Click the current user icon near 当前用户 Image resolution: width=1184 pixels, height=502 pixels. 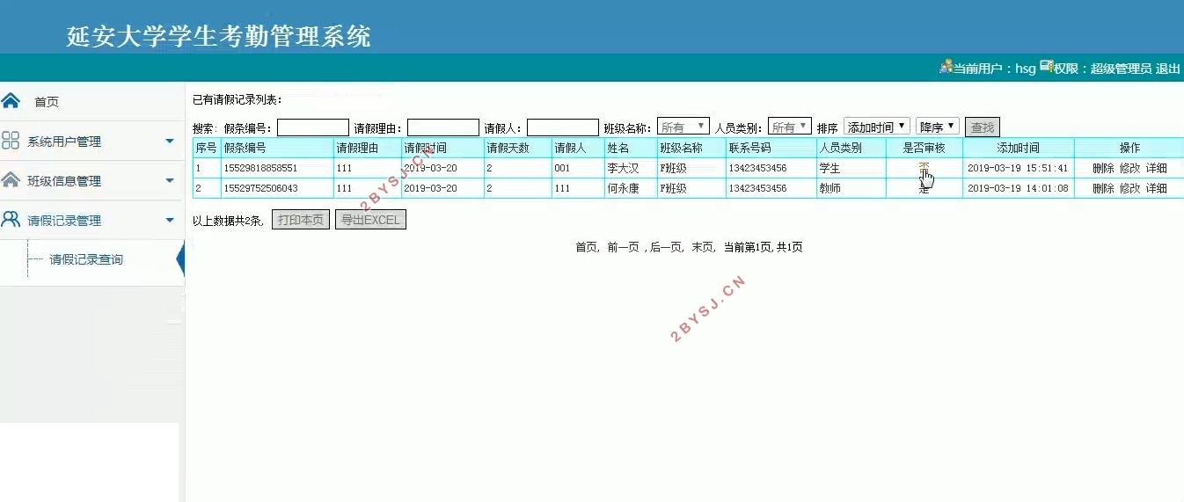pos(946,67)
